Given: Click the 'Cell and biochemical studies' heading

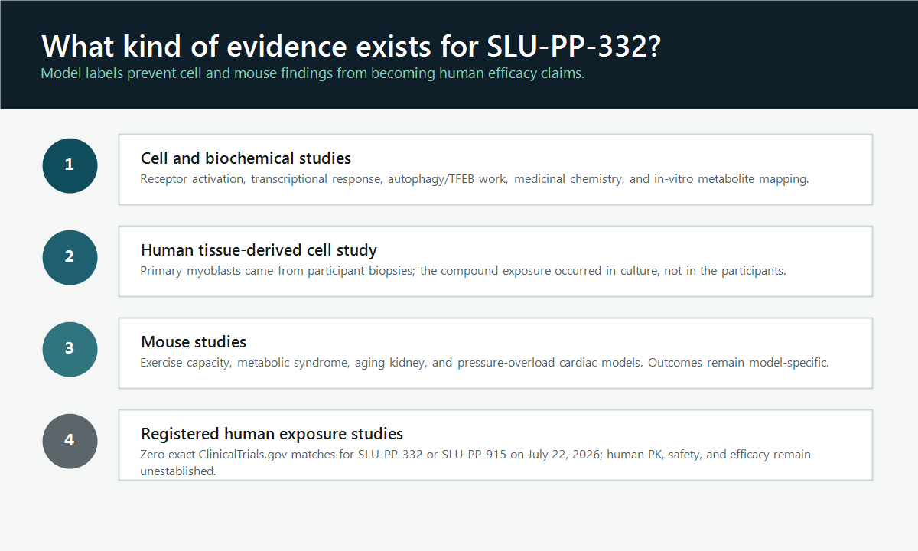Looking at the screenshot, I should click(246, 158).
